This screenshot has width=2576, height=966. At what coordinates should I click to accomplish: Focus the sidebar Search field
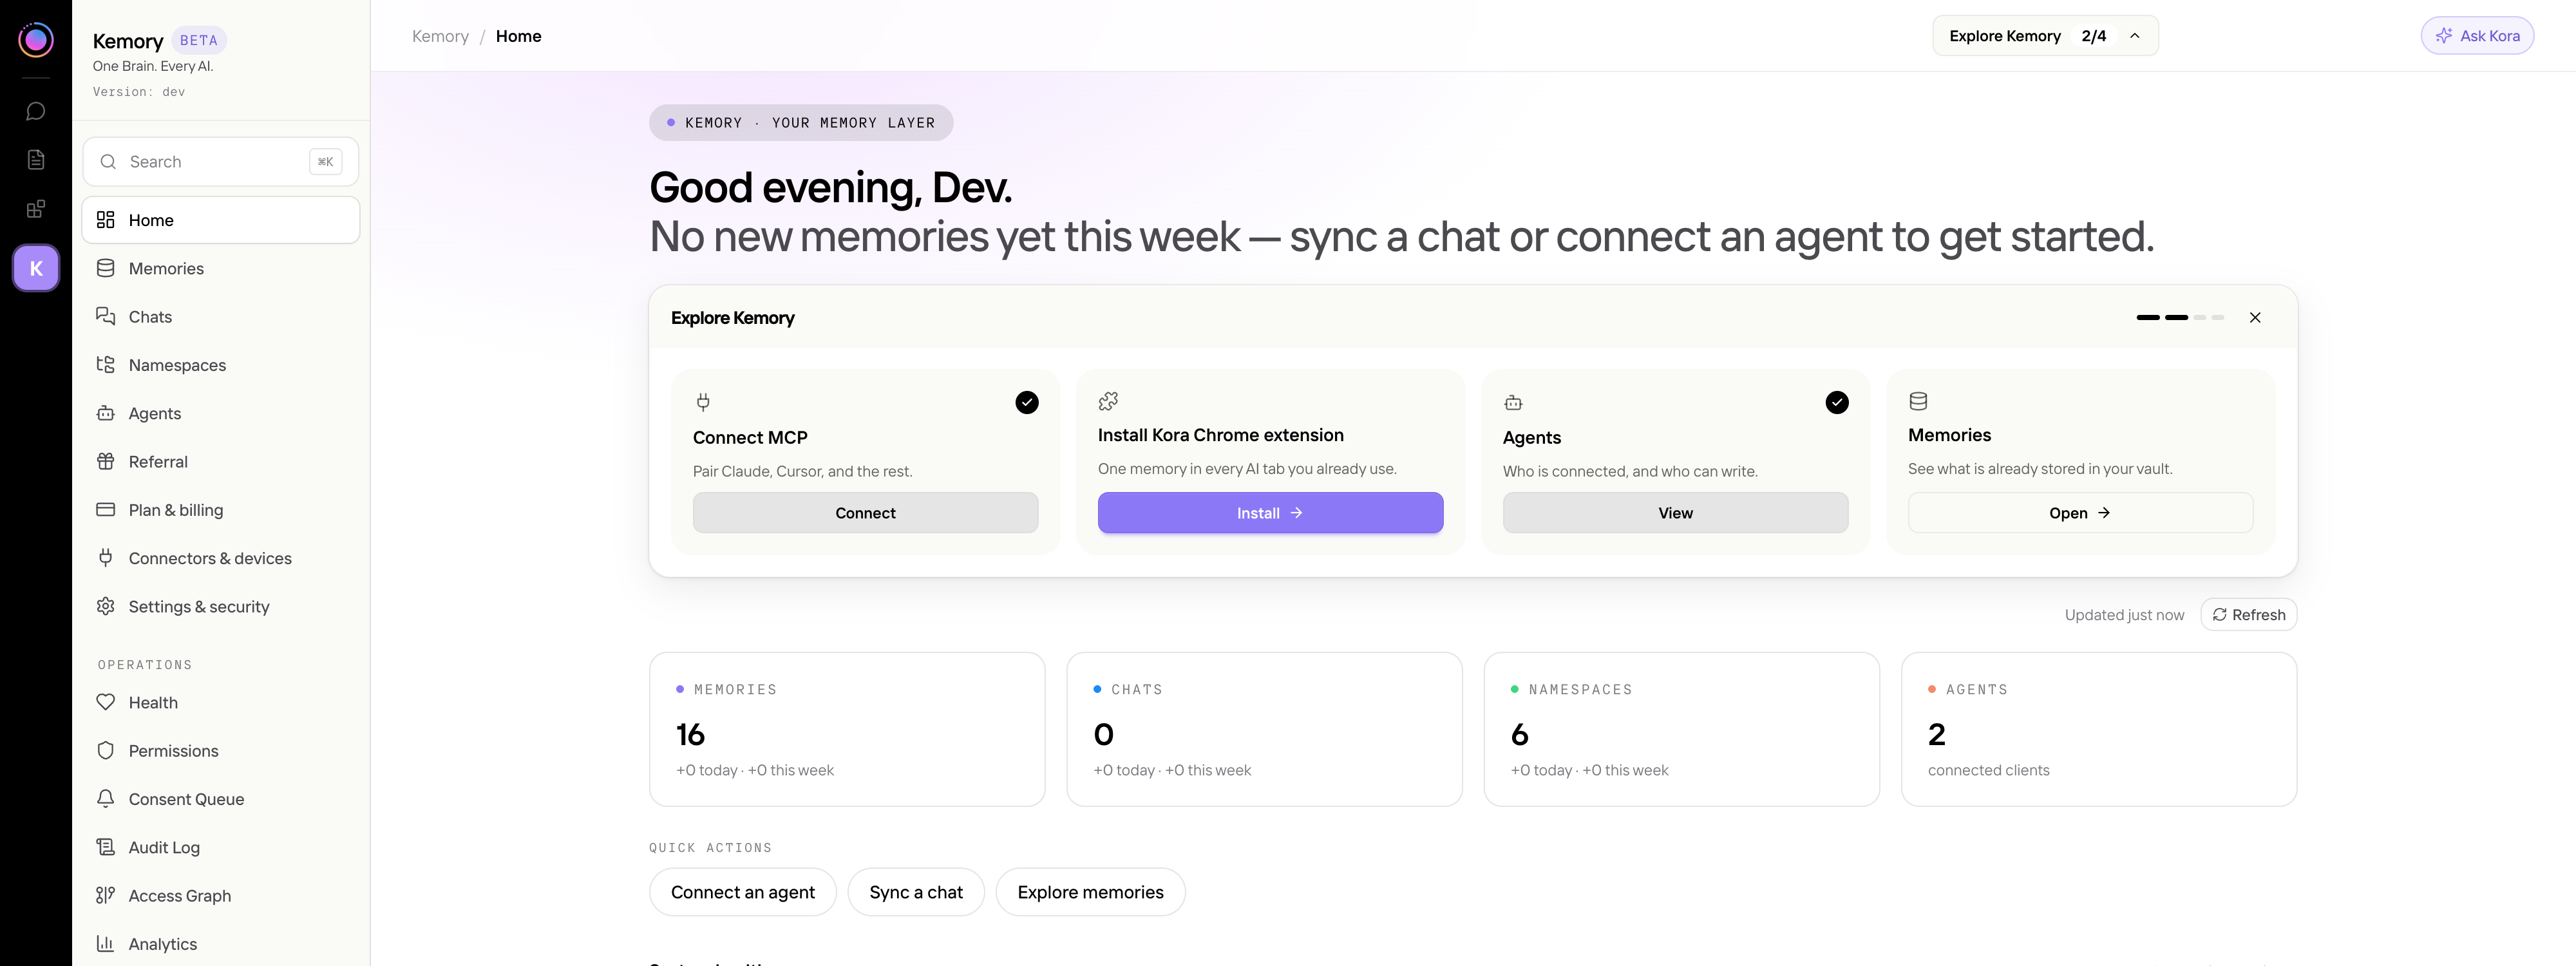coord(221,162)
